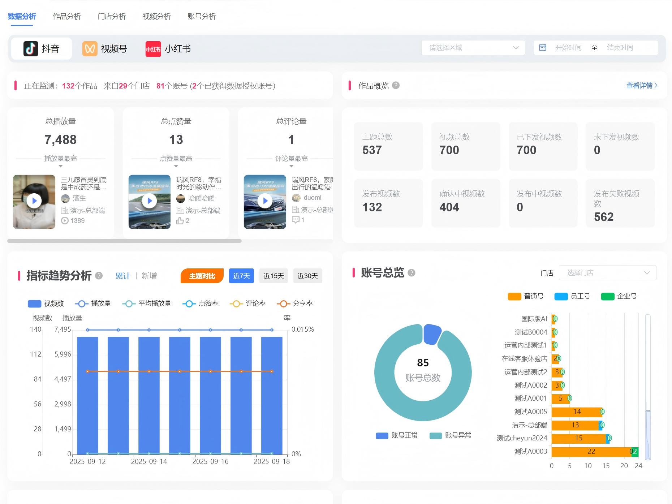Play the 三九感冒灵 video thumbnail
The image size is (672, 504).
click(x=34, y=201)
